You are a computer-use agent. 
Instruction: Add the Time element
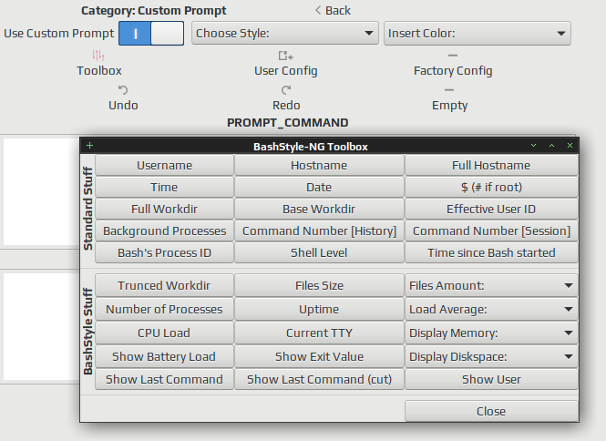(164, 187)
